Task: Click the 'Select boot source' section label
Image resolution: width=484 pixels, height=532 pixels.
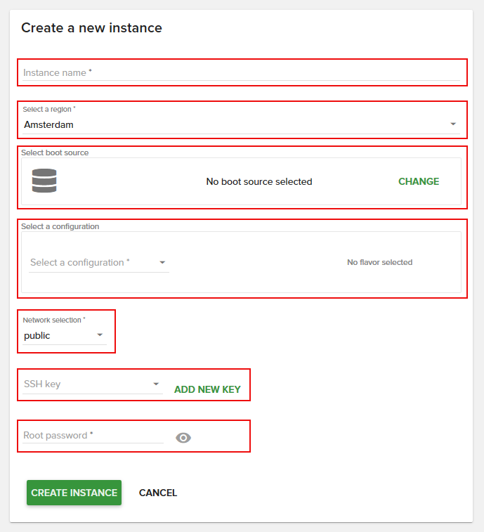Action: pos(55,153)
